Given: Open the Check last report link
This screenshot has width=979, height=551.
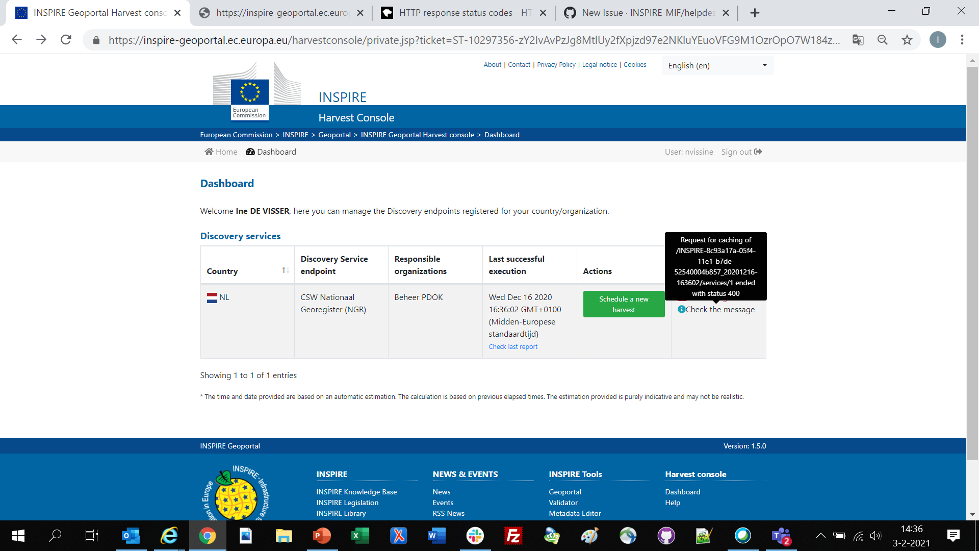Looking at the screenshot, I should 513,346.
